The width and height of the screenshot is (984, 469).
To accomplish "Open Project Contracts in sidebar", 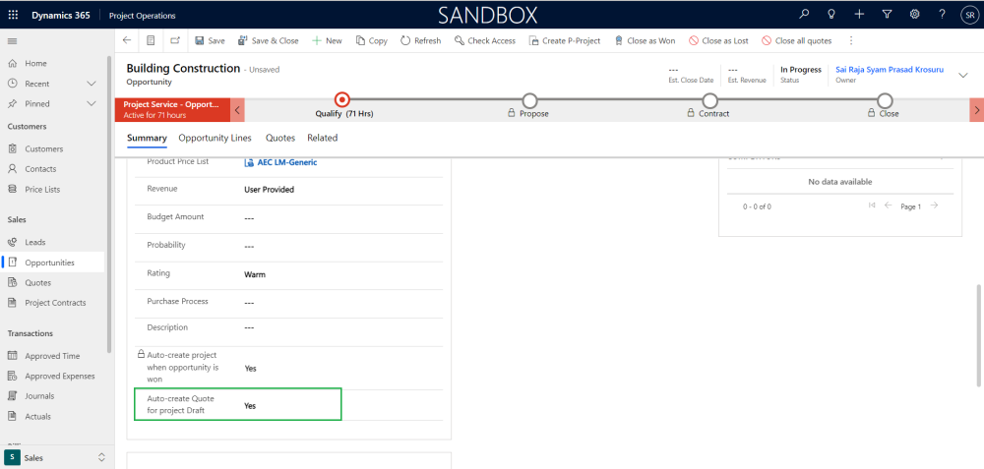I will pyautogui.click(x=55, y=302).
